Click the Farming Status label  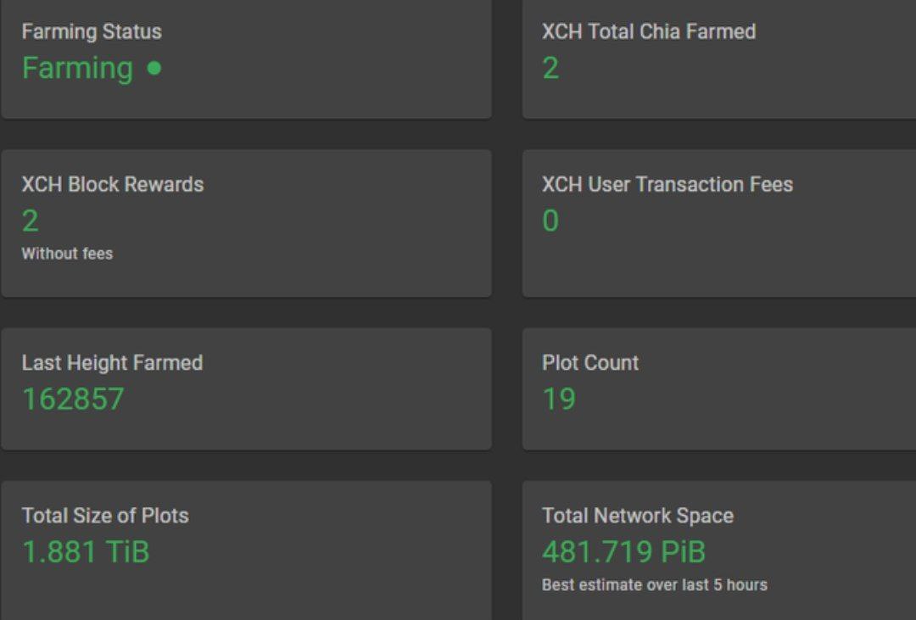pos(92,32)
